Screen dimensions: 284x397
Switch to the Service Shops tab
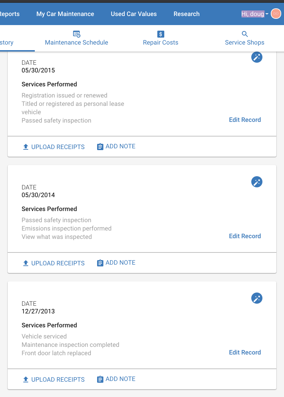245,39
